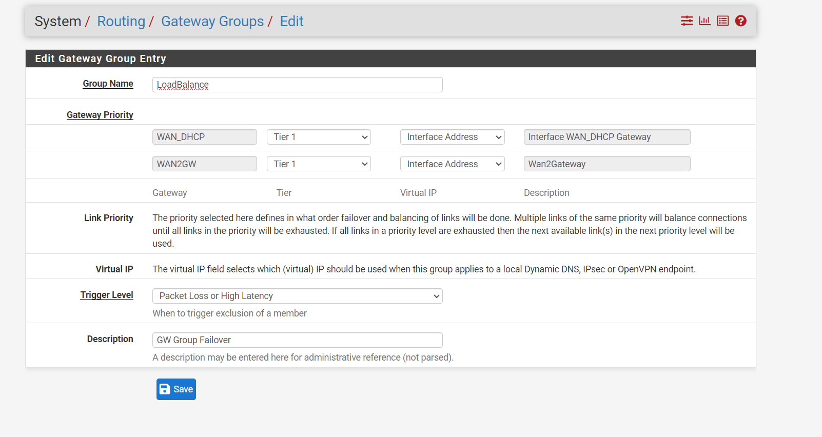The width and height of the screenshot is (822, 437).
Task: Click the Virtual IP row label
Action: click(114, 269)
